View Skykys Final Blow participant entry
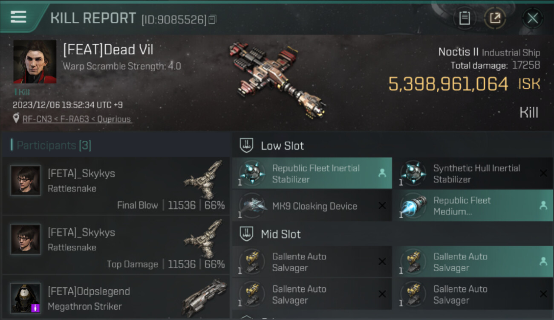 (116, 186)
